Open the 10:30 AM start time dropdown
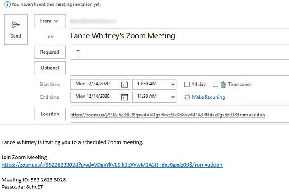The image size is (289, 193). coord(173,85)
